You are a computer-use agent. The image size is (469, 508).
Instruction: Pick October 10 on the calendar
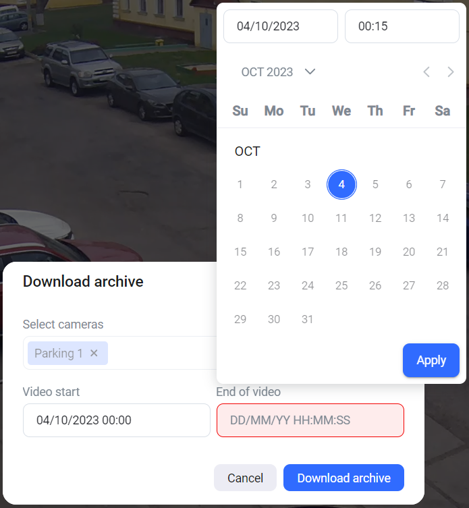(x=308, y=218)
